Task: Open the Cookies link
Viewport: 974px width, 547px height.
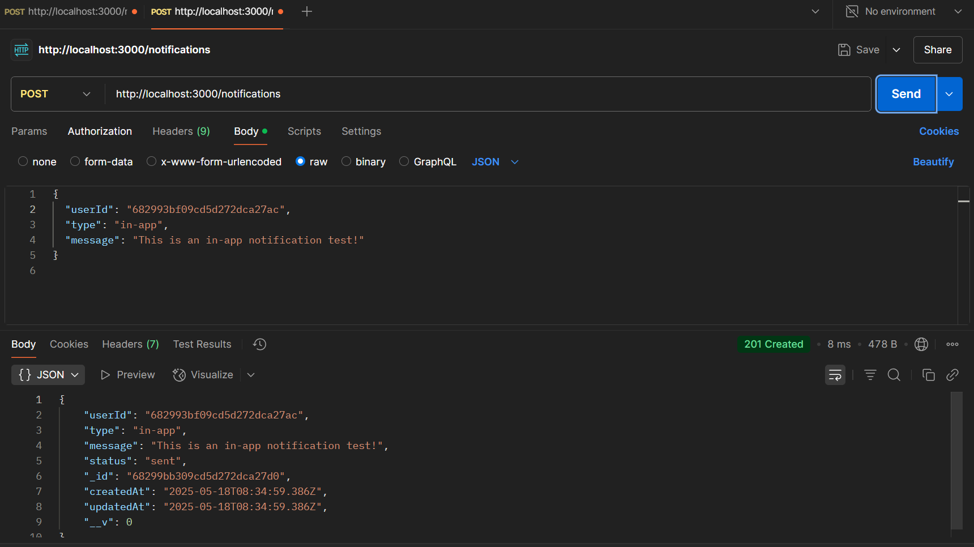Action: click(x=939, y=131)
